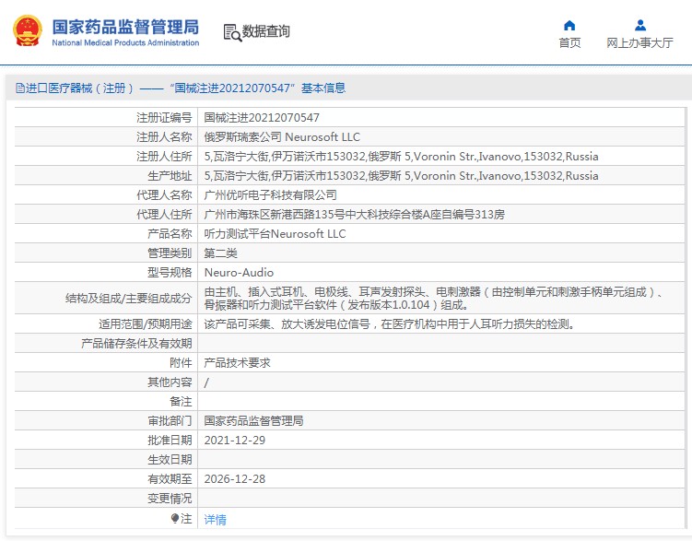Screen dimensions: 692x541
Task: Click the 附件 row label
Action: click(181, 363)
